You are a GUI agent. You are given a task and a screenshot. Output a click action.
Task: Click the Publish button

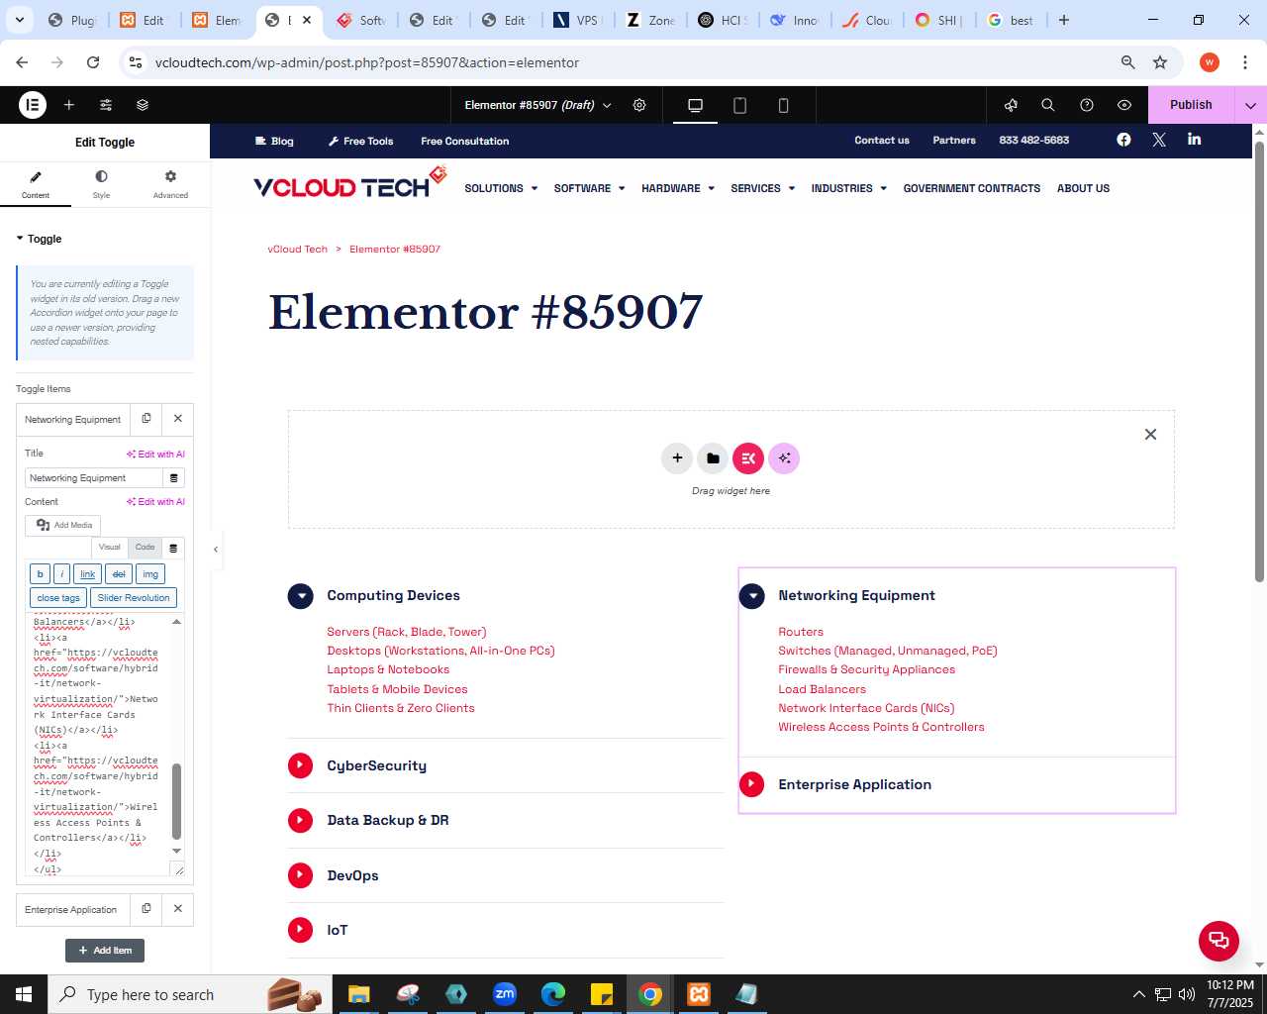(x=1191, y=105)
